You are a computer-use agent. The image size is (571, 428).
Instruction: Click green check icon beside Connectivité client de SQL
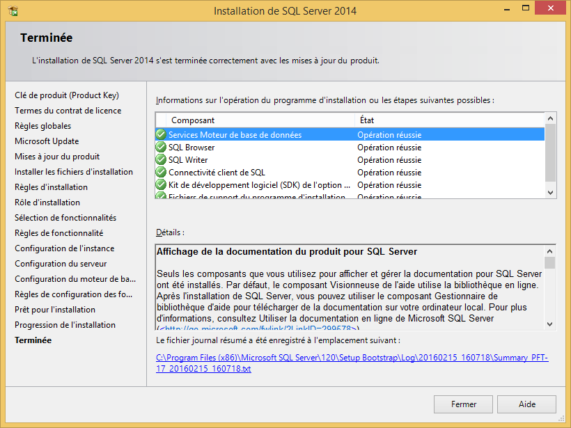(x=161, y=172)
